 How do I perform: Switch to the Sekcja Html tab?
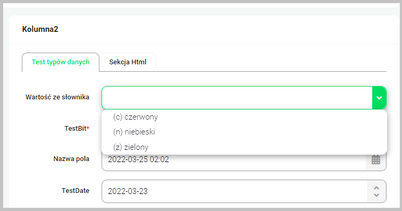[128, 62]
